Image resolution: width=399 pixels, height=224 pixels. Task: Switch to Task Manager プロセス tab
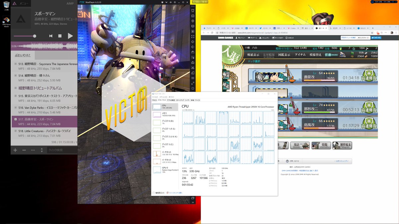click(x=154, y=100)
